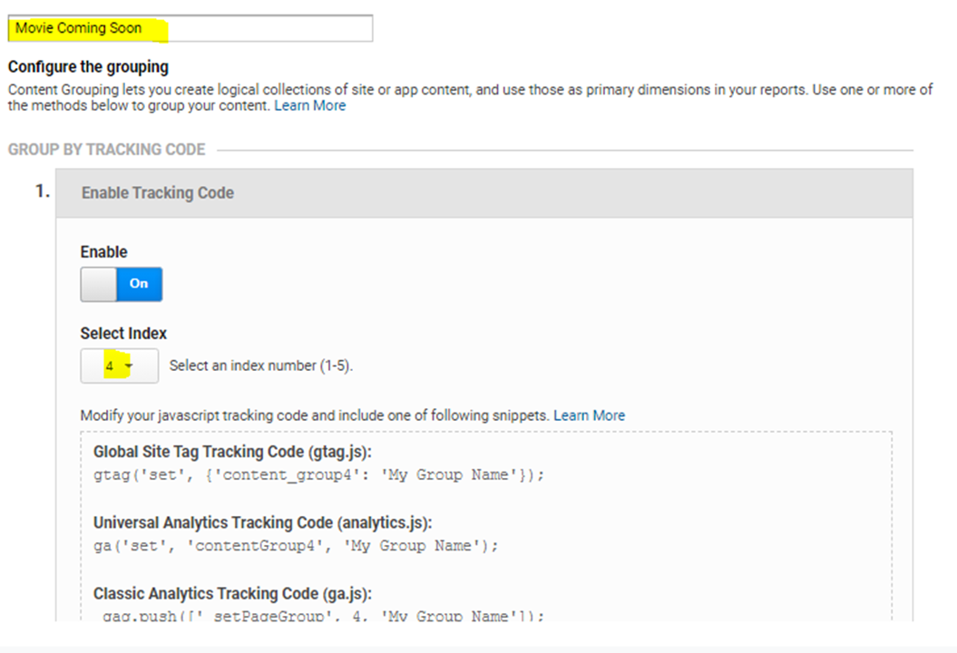This screenshot has width=957, height=653.
Task: Click the gray off side of Enable switch
Action: [x=99, y=284]
